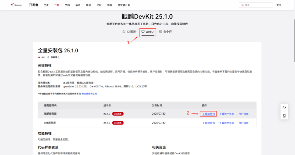Click the 正式版本 badge in x86服务器 row
The width and height of the screenshot is (295, 155).
pyautogui.click(x=118, y=123)
